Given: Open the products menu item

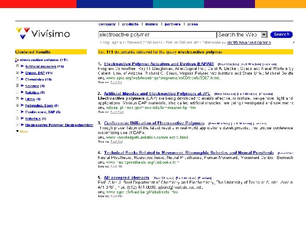Looking at the screenshot, I should (x=130, y=24).
